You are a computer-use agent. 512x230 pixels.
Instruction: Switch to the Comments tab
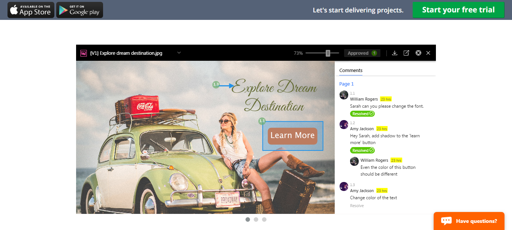(350, 70)
